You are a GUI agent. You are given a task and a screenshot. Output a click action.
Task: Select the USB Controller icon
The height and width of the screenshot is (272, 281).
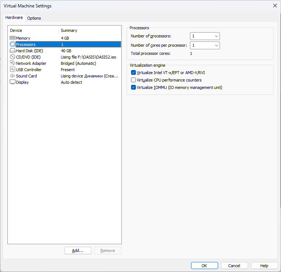click(x=13, y=70)
